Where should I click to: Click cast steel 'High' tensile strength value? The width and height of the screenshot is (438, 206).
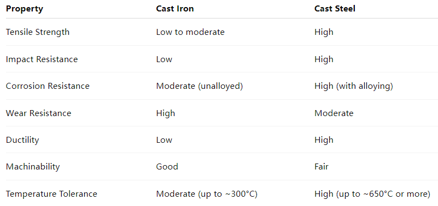point(324,32)
